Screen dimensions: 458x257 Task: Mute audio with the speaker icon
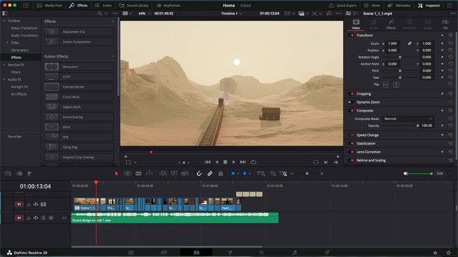[406, 173]
